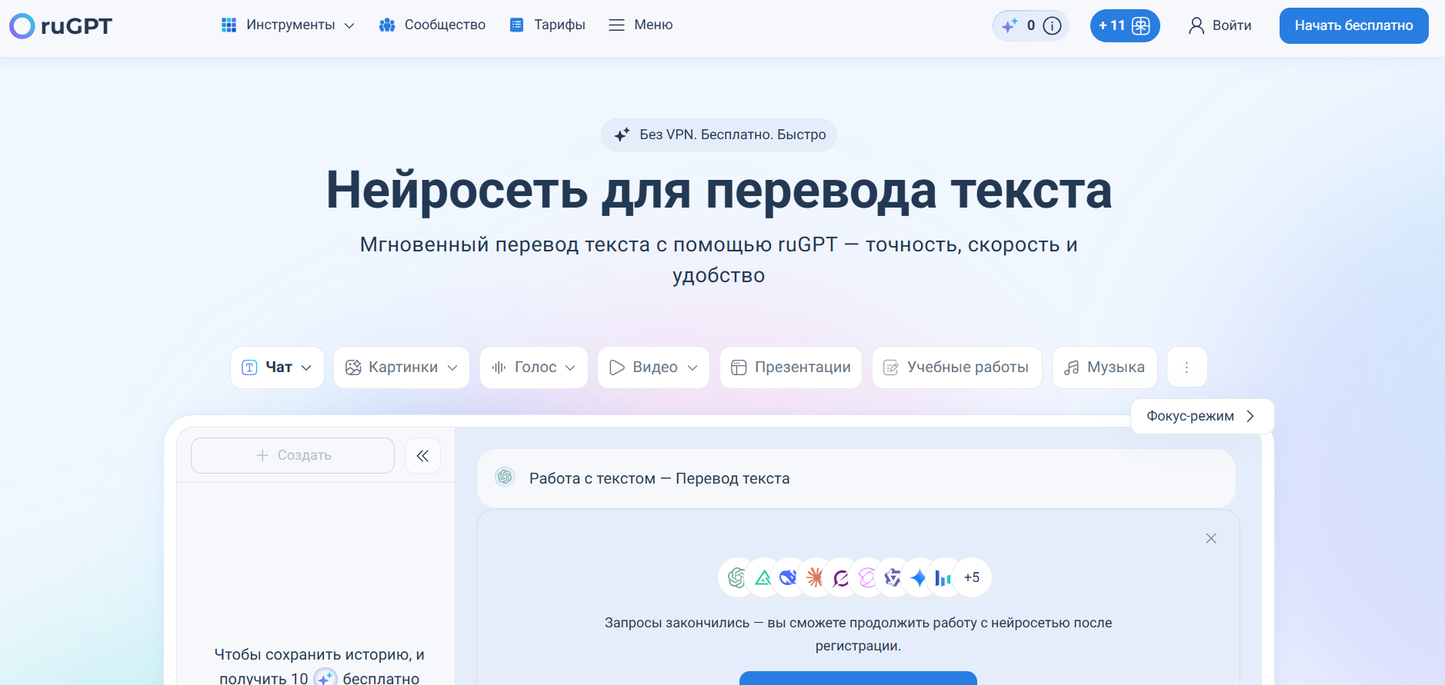Open the Картинки dropdown

point(401,367)
